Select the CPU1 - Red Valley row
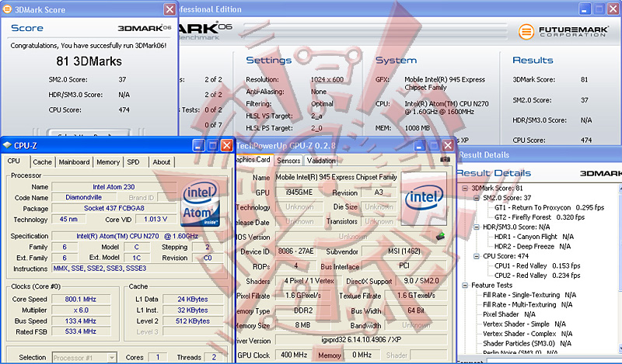Screen dimensions: 622x364 pos(537,265)
